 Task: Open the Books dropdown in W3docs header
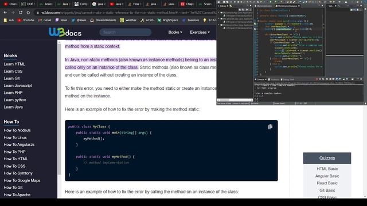175,32
